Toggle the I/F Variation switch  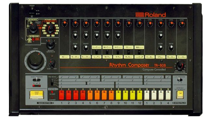(x=180, y=80)
